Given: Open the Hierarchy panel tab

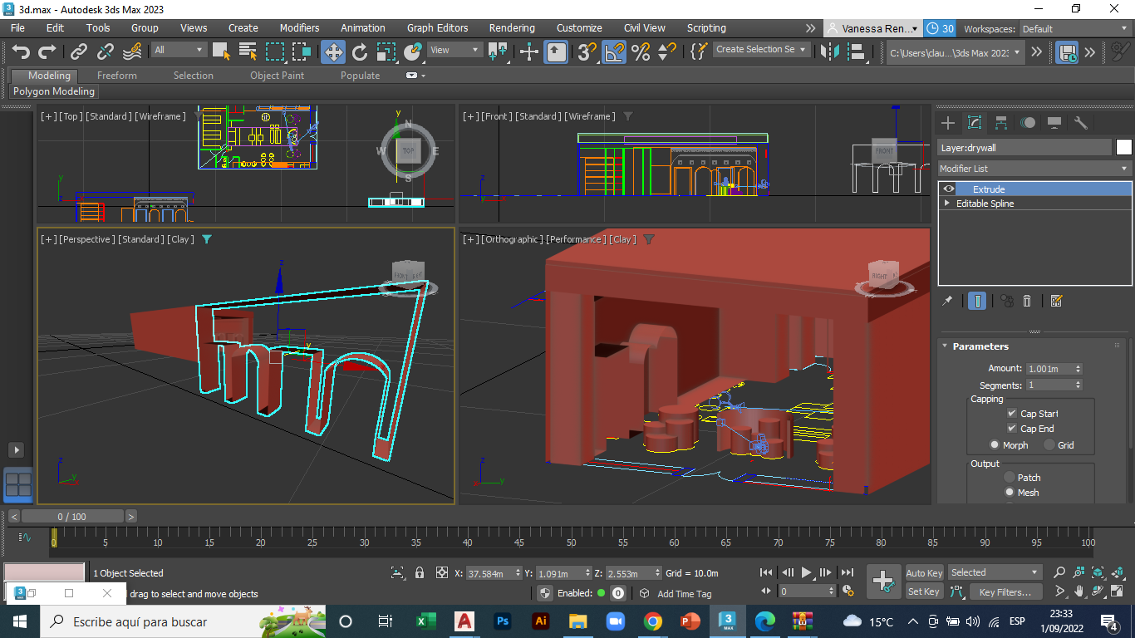Looking at the screenshot, I should point(1001,123).
